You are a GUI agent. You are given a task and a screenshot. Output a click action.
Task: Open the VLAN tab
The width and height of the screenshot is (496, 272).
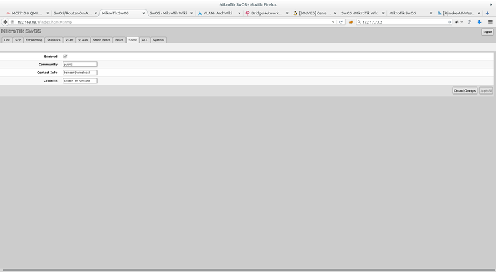coord(70,40)
